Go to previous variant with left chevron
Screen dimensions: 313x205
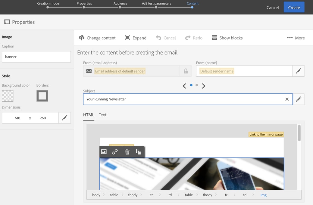[184, 86]
